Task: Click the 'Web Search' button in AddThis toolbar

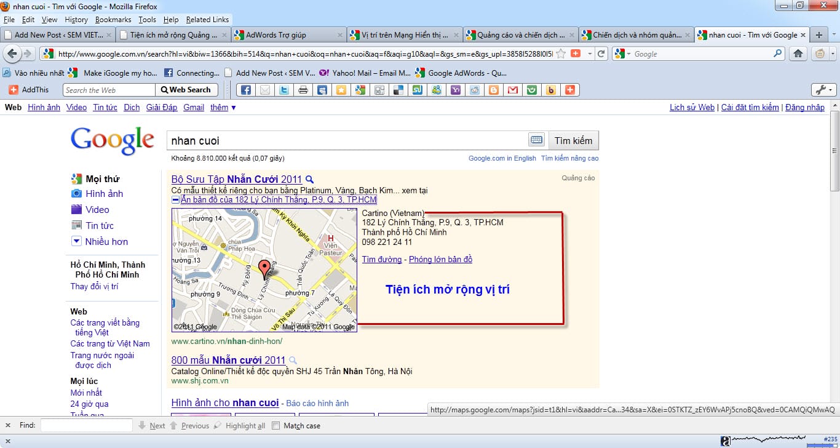Action: click(x=186, y=90)
